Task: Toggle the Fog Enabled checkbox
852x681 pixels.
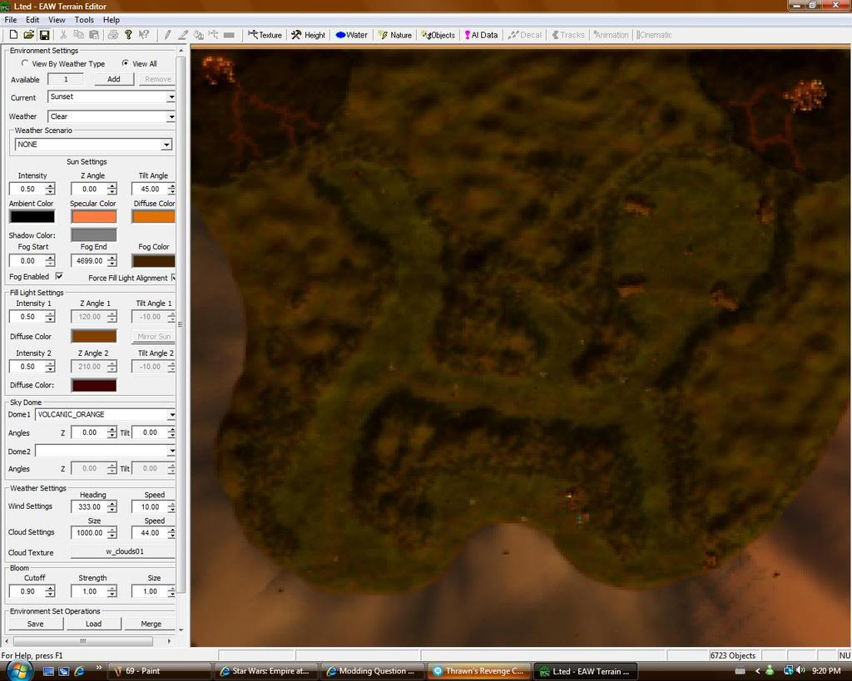Action: coord(59,276)
